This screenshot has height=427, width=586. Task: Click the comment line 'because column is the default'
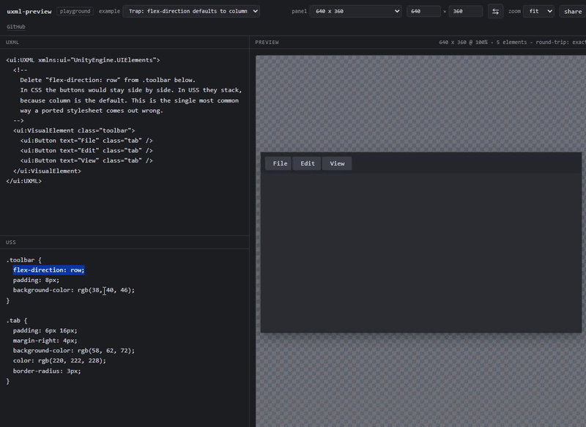tap(130, 100)
